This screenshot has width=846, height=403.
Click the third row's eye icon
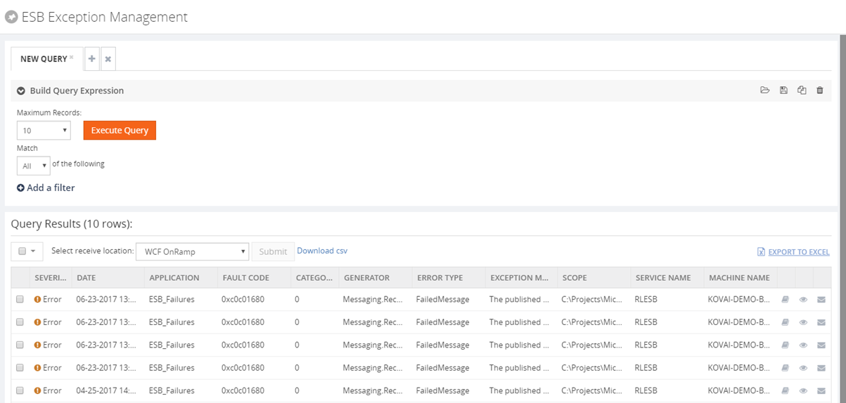click(x=803, y=345)
